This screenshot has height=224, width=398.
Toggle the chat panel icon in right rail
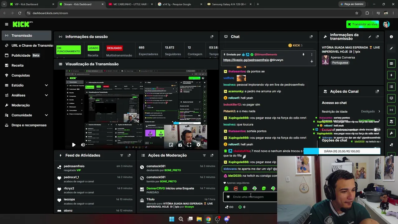click(391, 98)
